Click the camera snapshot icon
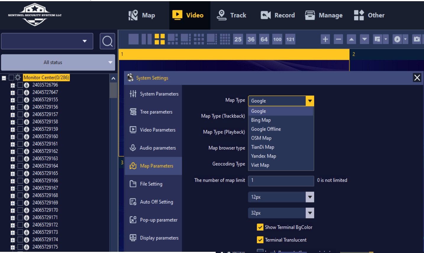The width and height of the screenshot is (424, 253). [x=417, y=39]
